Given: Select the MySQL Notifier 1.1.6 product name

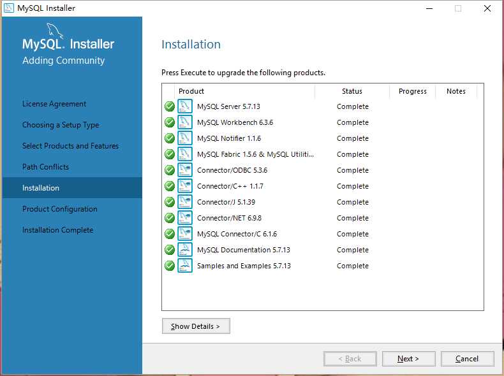Looking at the screenshot, I should (x=229, y=138).
